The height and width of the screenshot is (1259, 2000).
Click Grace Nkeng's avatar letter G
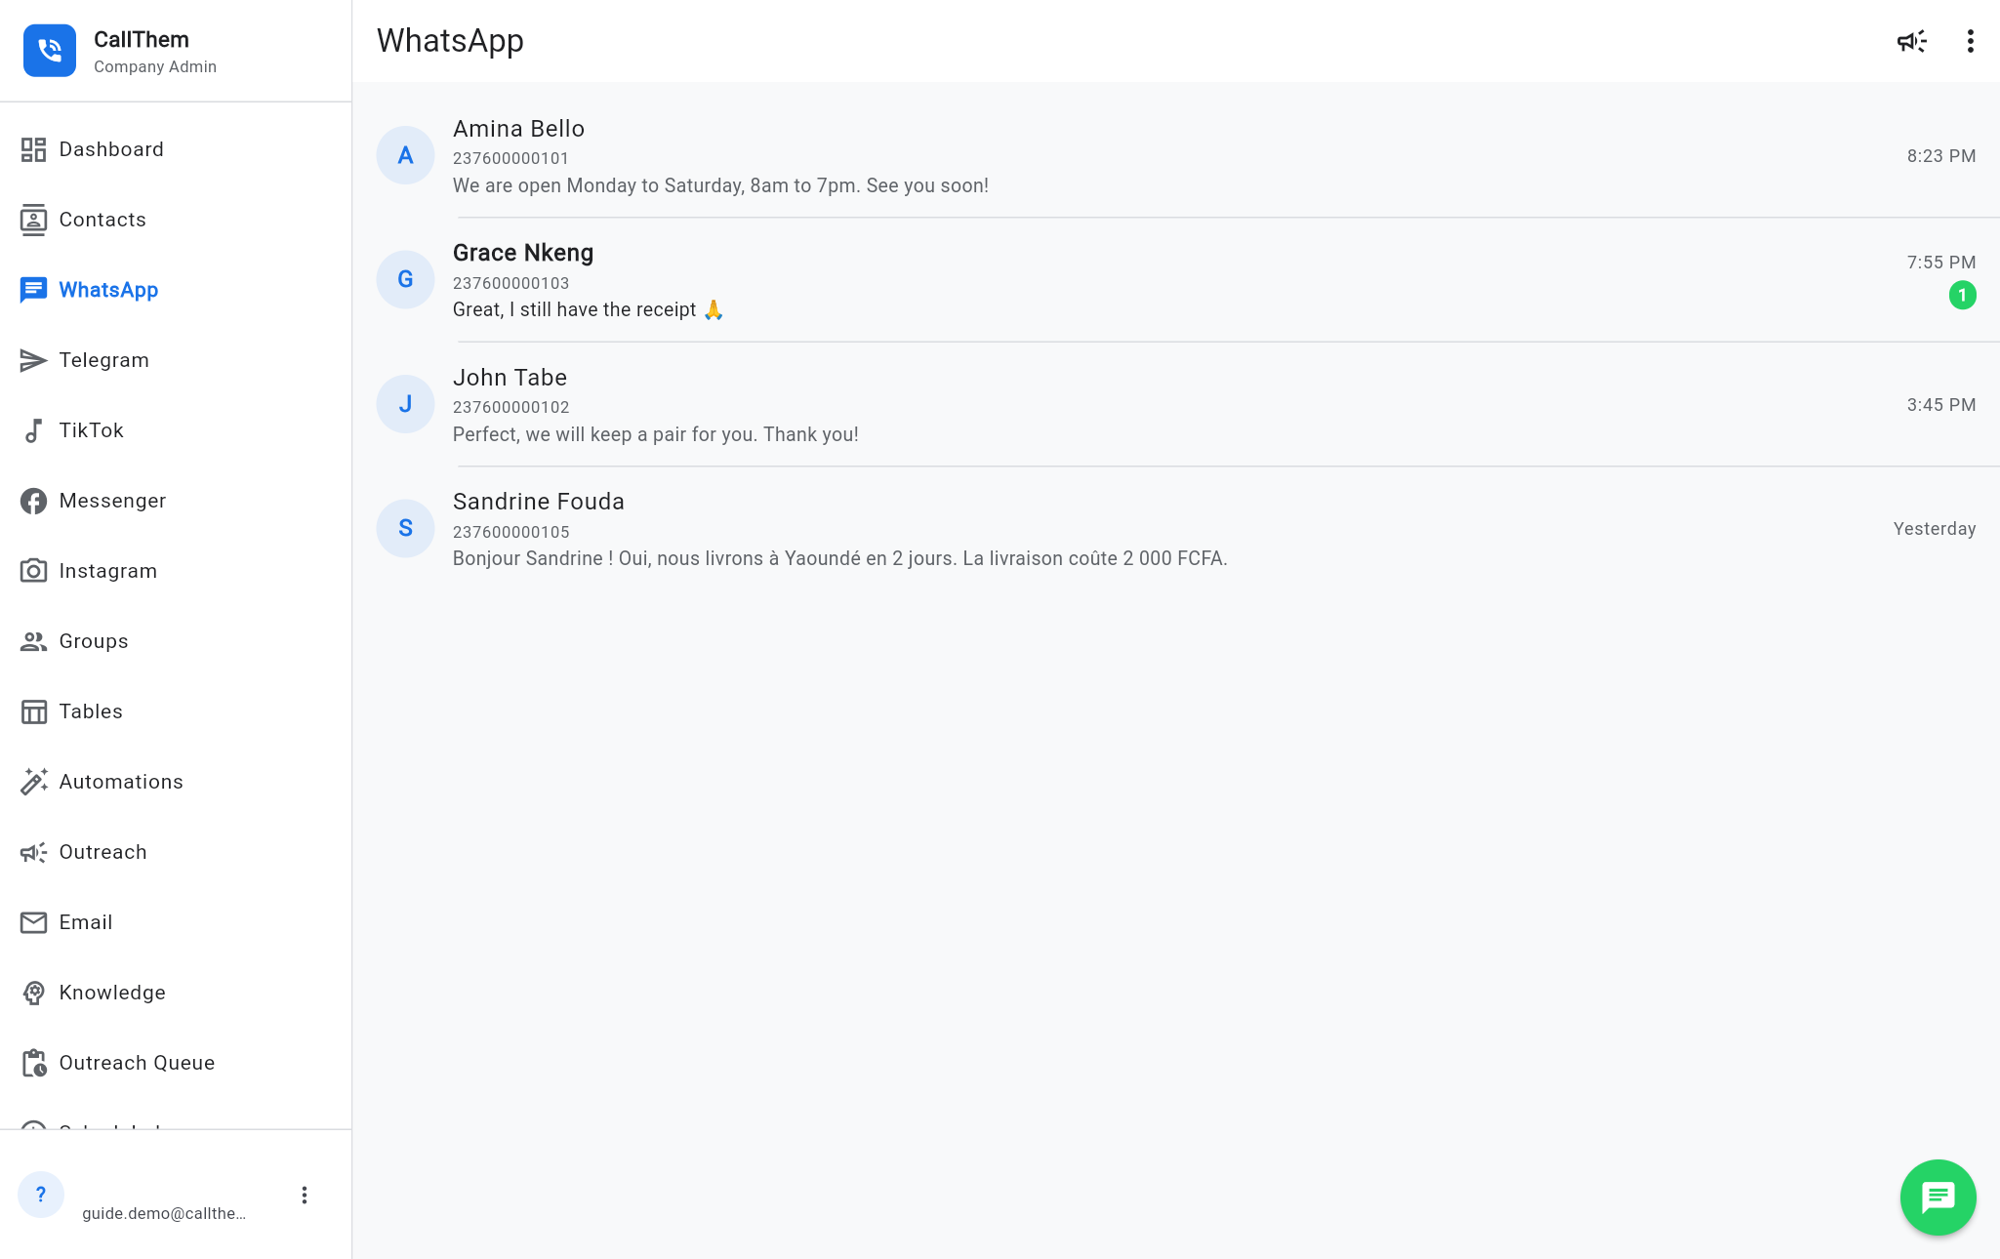[405, 279]
